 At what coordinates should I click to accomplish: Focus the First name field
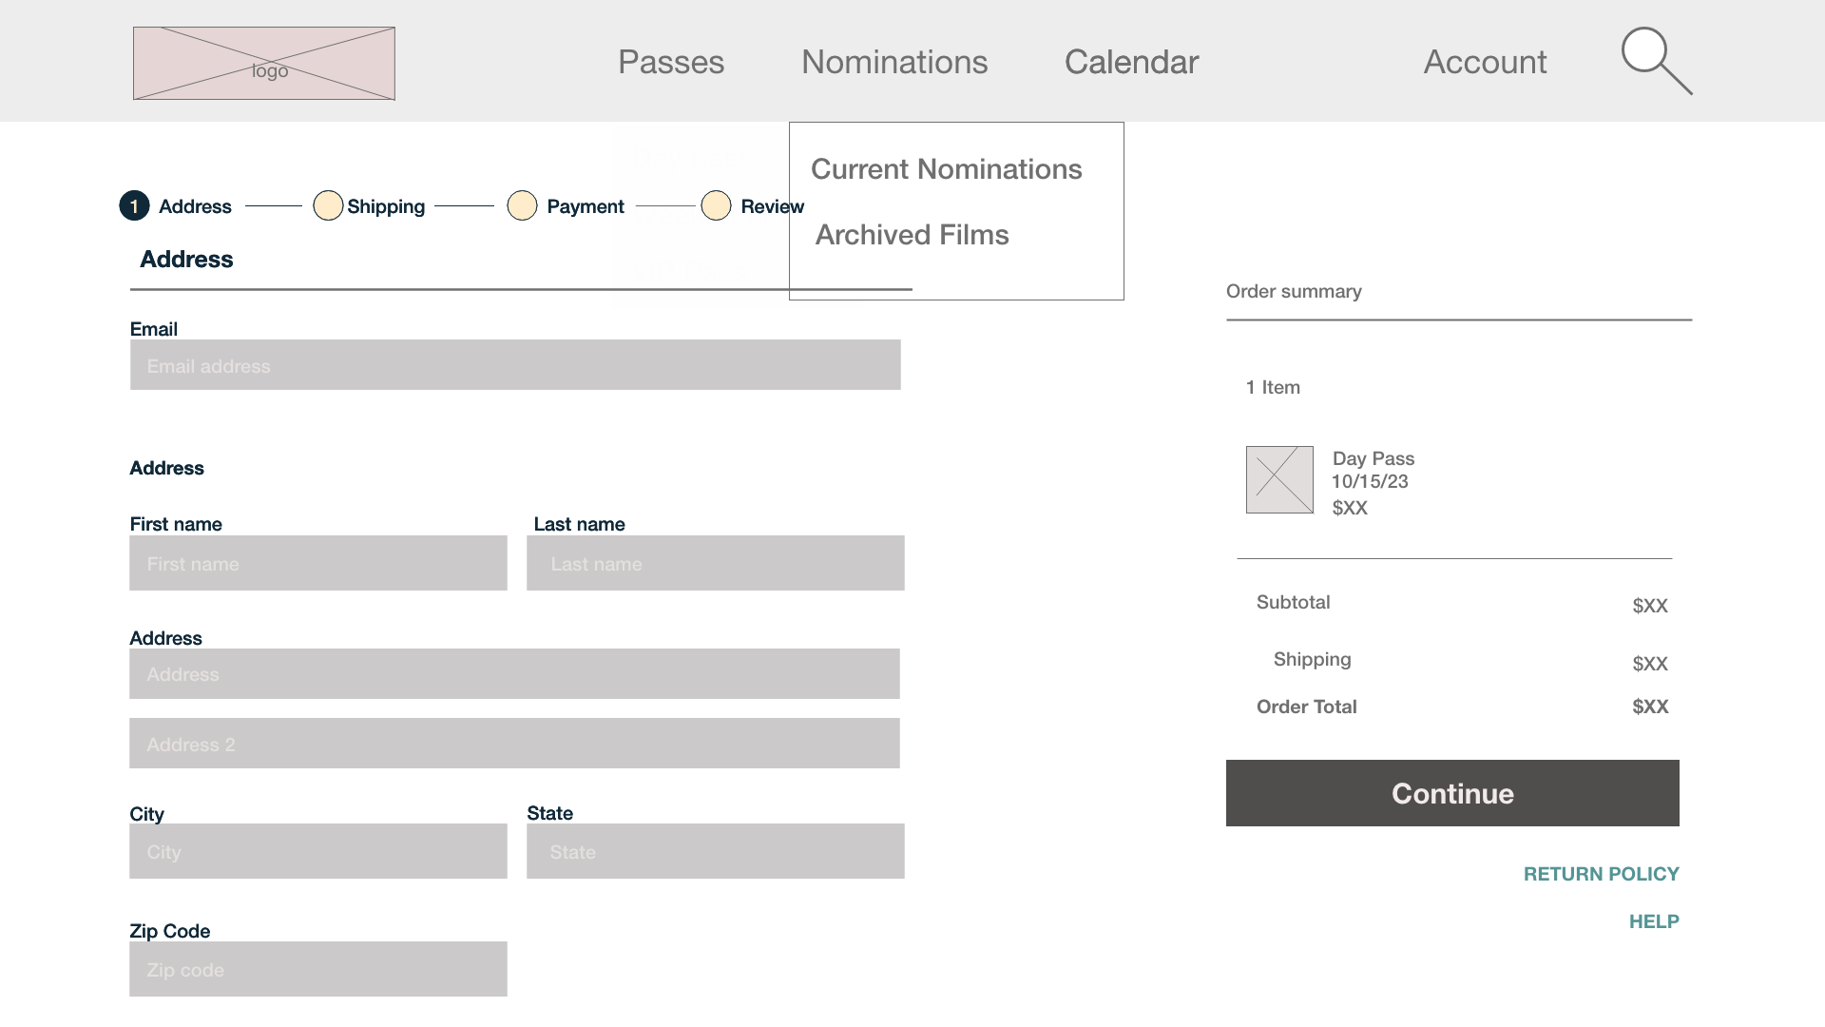tap(318, 563)
